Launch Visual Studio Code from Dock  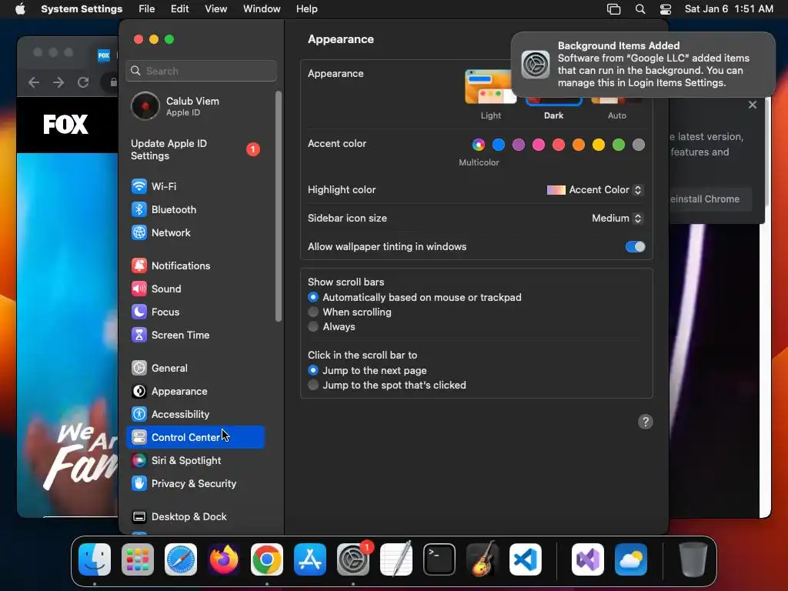[x=526, y=559]
